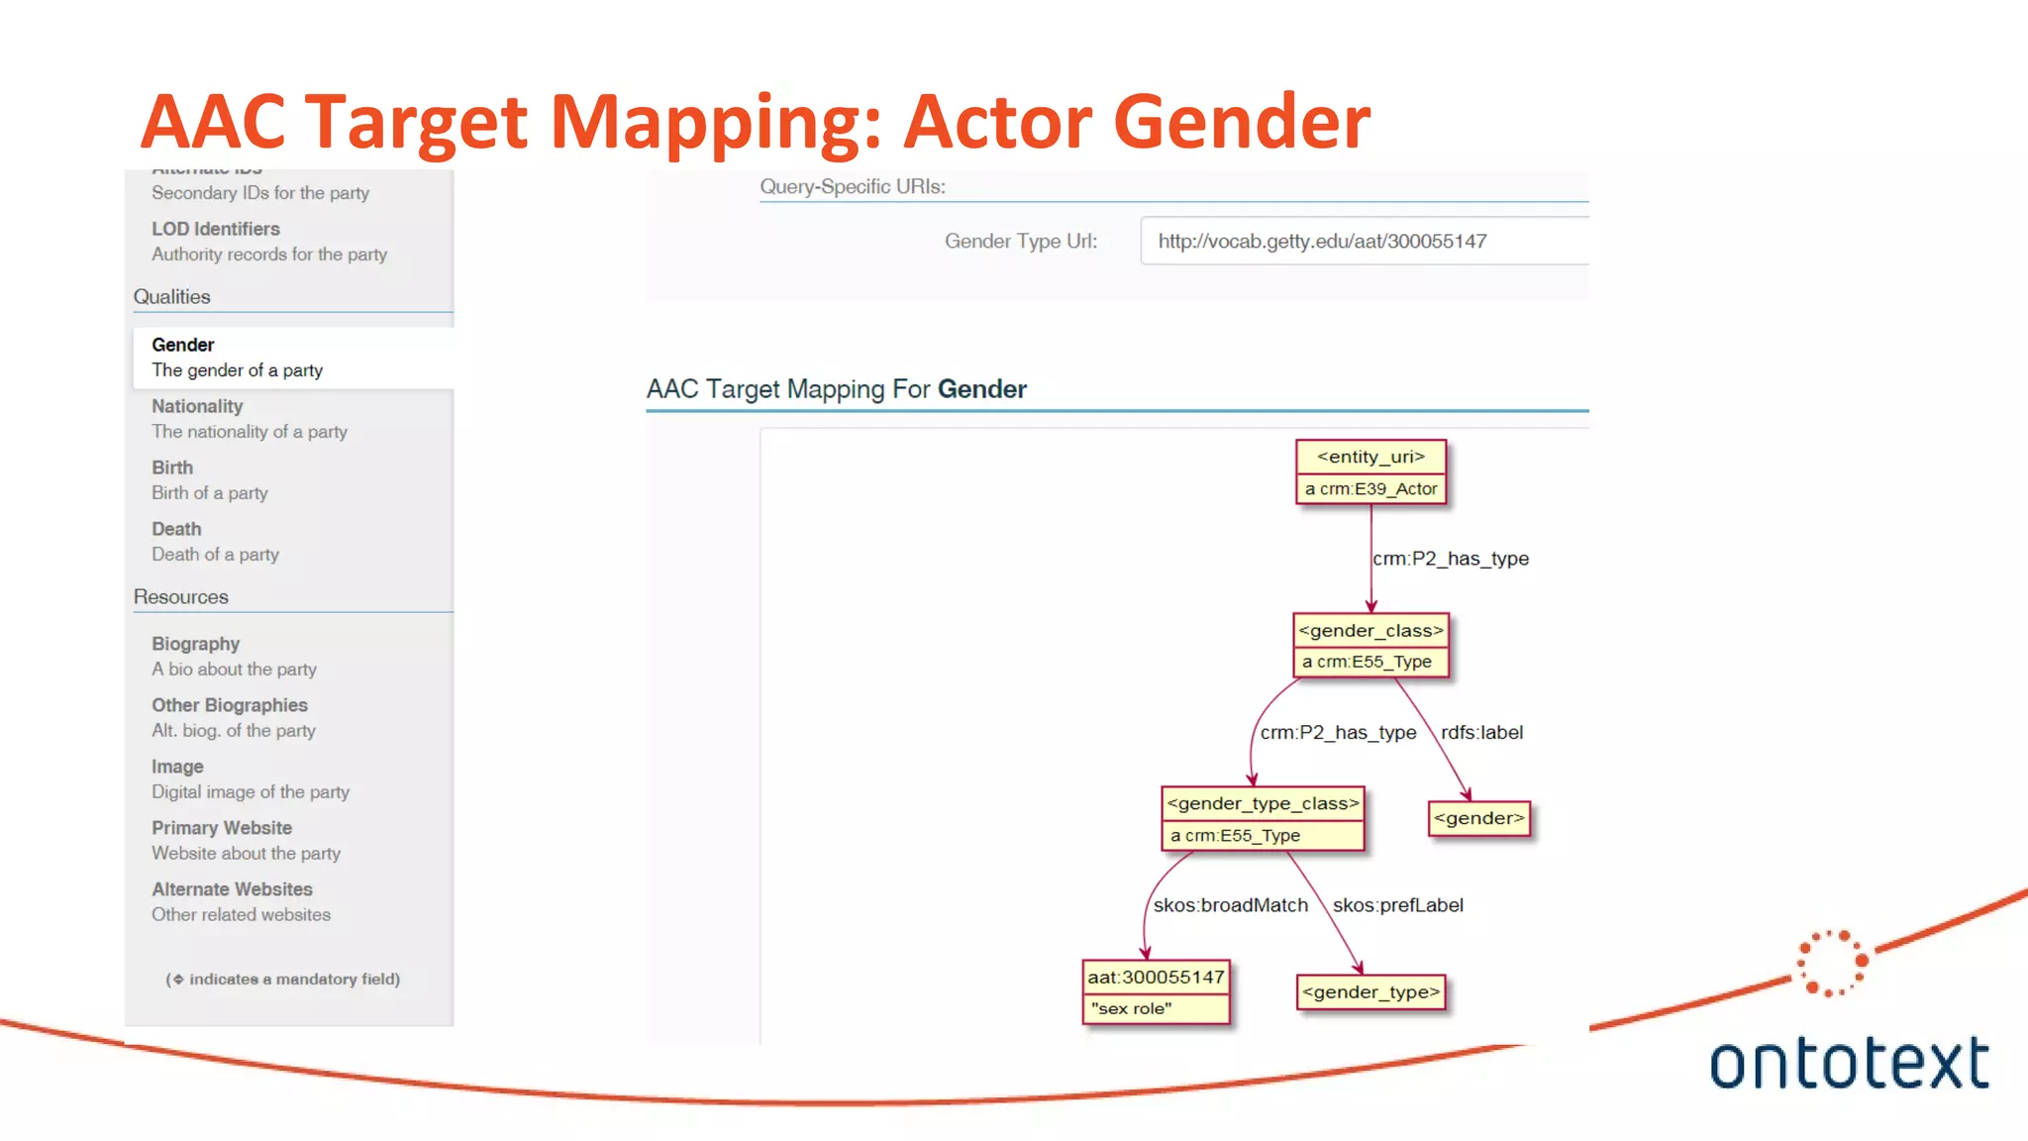Viewport: 2028px width, 1141px height.
Task: Click the entity_uri node in diagram
Action: pyautogui.click(x=1370, y=472)
